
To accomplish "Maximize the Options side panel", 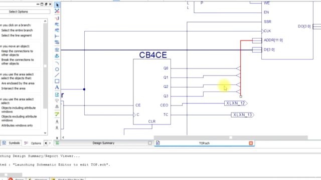I will click(x=42, y=4).
